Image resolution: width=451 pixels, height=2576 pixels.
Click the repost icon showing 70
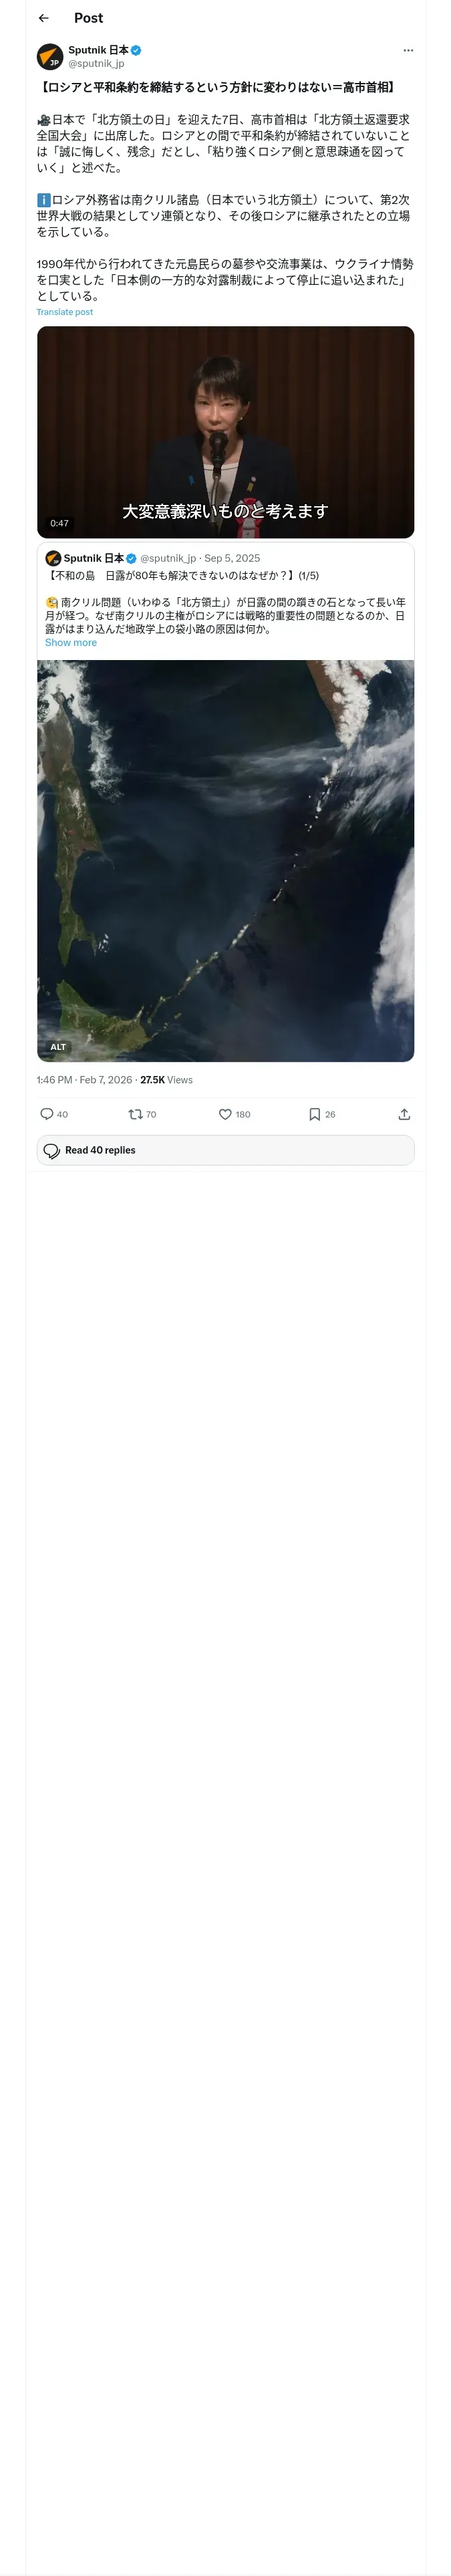[x=135, y=1114]
